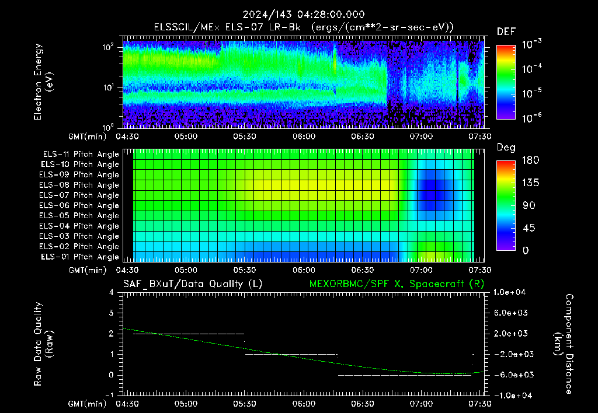Screen dimensions: 598x413
Task: Click the 3 tick on Raw Data Quality axis
Action: click(112, 313)
